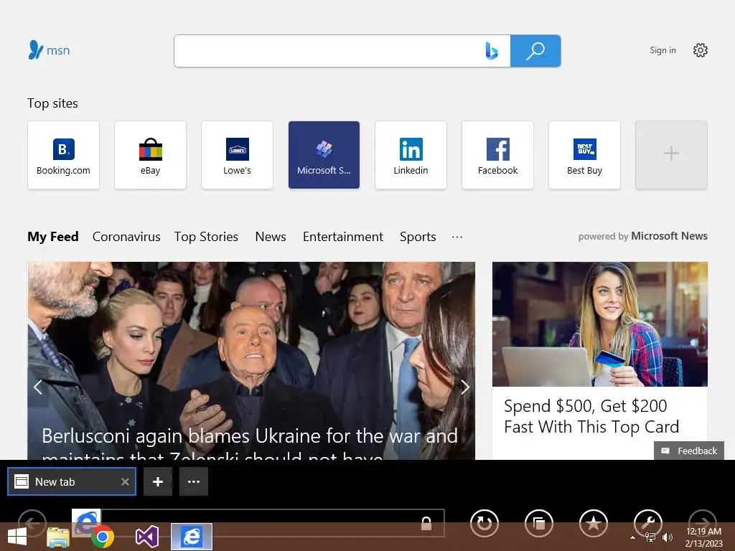Click the Bing logo in search box
735x551 pixels.
[491, 51]
